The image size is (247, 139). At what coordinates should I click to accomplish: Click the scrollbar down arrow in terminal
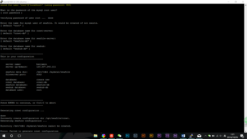pos(246,131)
